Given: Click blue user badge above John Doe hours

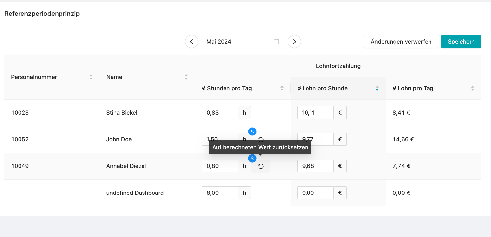Looking at the screenshot, I should 252,132.
